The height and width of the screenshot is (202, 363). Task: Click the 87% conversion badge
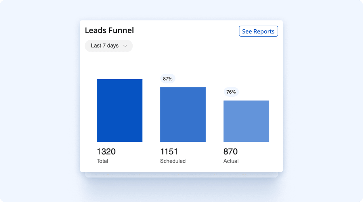point(168,79)
